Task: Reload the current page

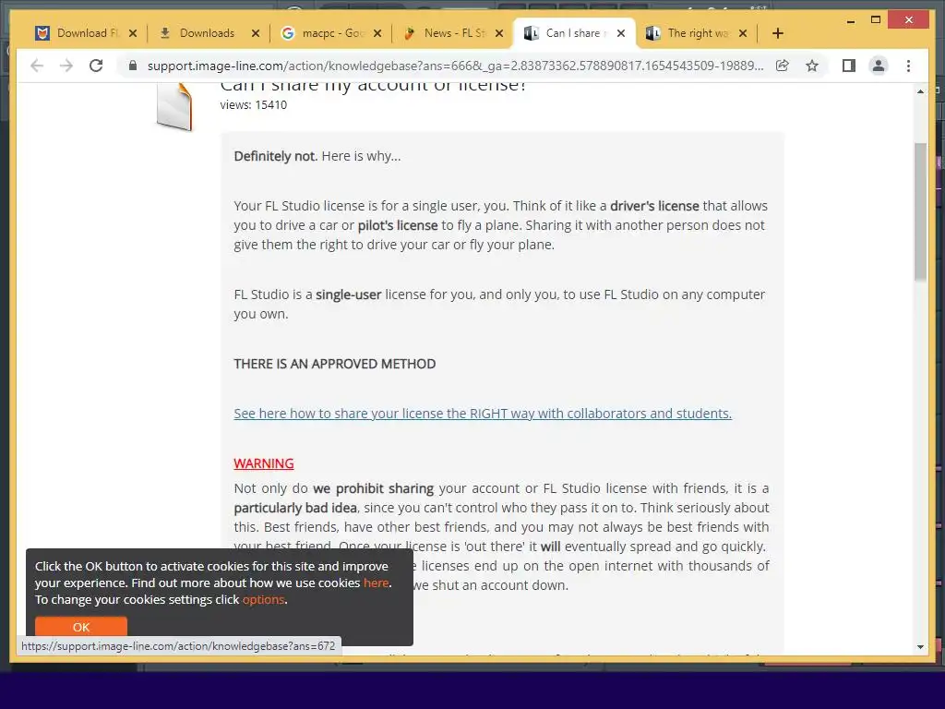Action: coord(96,66)
